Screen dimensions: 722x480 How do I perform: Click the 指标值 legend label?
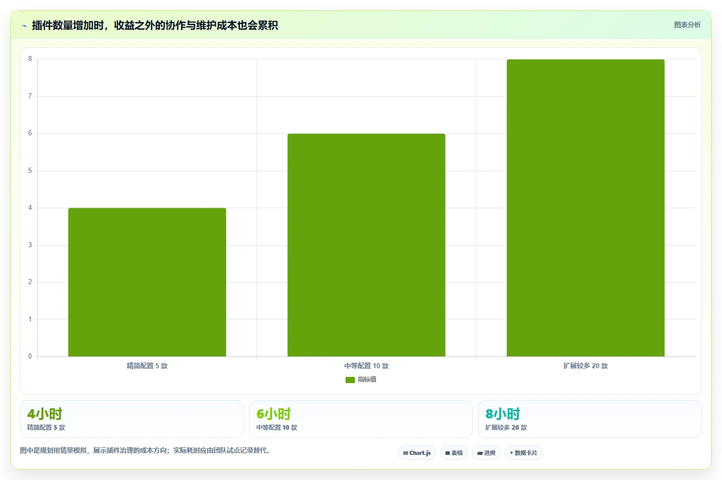point(367,379)
